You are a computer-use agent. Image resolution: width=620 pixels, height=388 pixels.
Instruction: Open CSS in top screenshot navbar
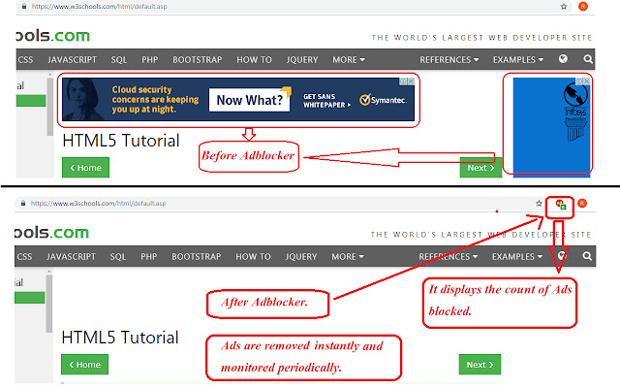point(25,60)
